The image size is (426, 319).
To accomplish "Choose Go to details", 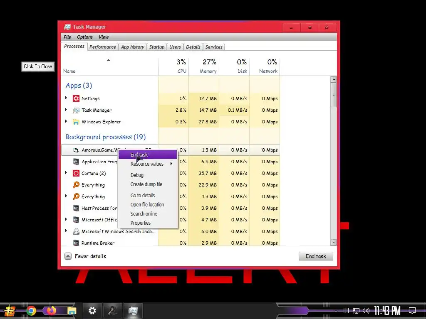I will pyautogui.click(x=148, y=195).
